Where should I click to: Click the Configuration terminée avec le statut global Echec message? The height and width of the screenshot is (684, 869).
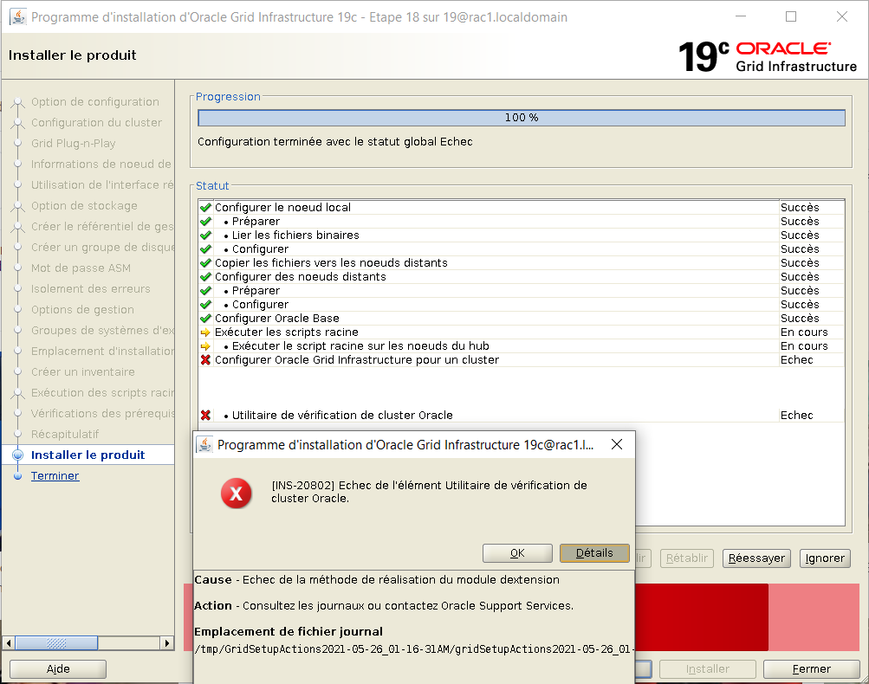pos(335,142)
